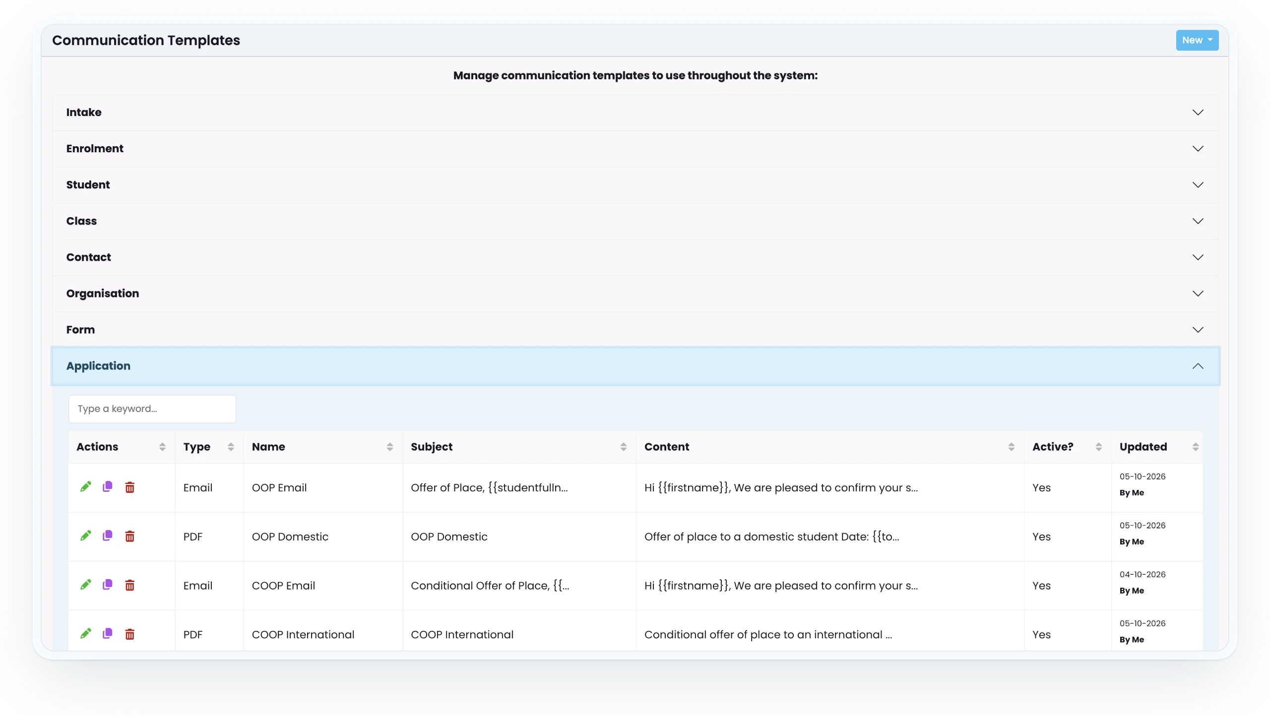This screenshot has height=716, width=1270.
Task: Click 'Conditional offer of place to an international' content
Action: click(768, 635)
